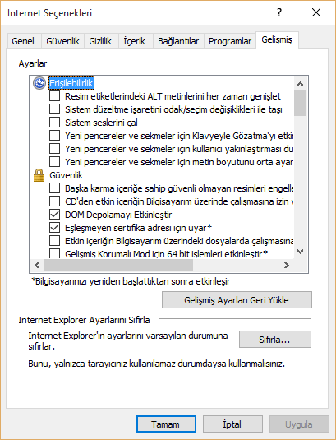
Task: Toggle Etkin içeriğin Bilgisayarım üzerindeki dosyalarda checkbox
Action: [x=54, y=241]
